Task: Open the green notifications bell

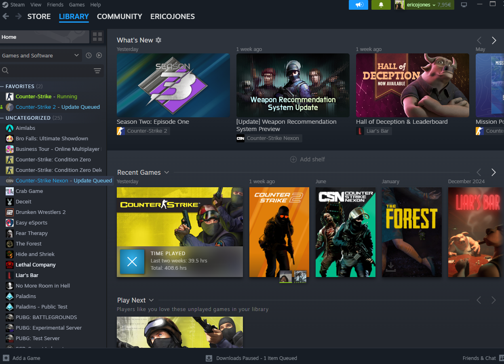Action: click(381, 5)
